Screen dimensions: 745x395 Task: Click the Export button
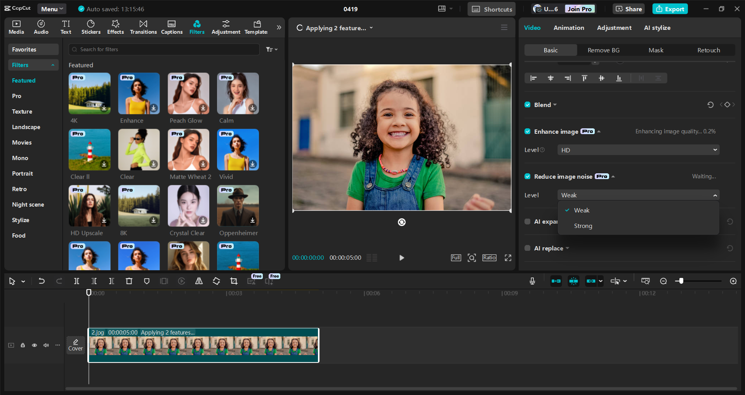click(x=670, y=9)
